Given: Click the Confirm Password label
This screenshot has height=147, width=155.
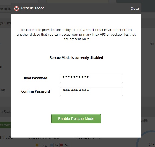Looking at the screenshot, I should [35, 91].
